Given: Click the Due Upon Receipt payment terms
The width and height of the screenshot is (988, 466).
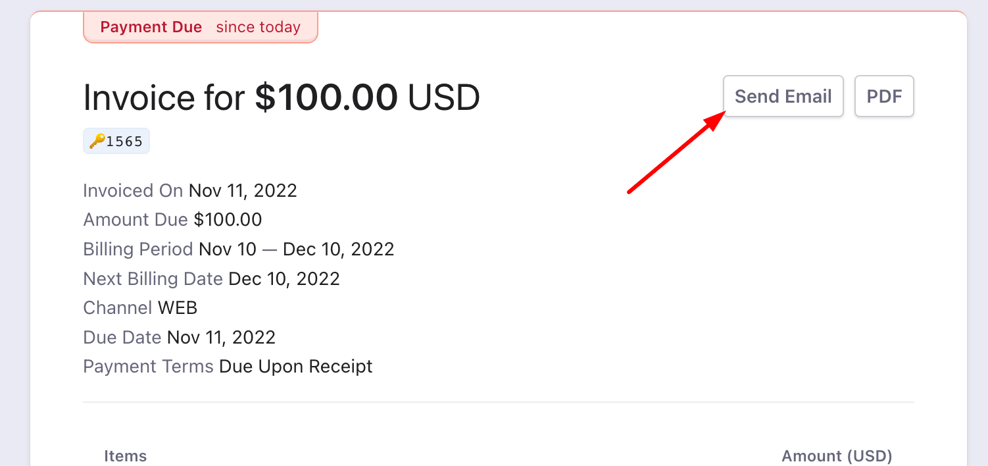Looking at the screenshot, I should pos(295,367).
